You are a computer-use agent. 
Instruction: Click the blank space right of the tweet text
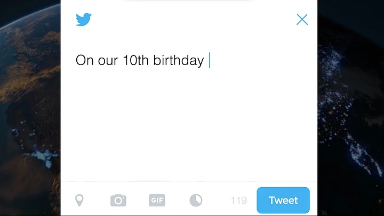[x=261, y=60]
